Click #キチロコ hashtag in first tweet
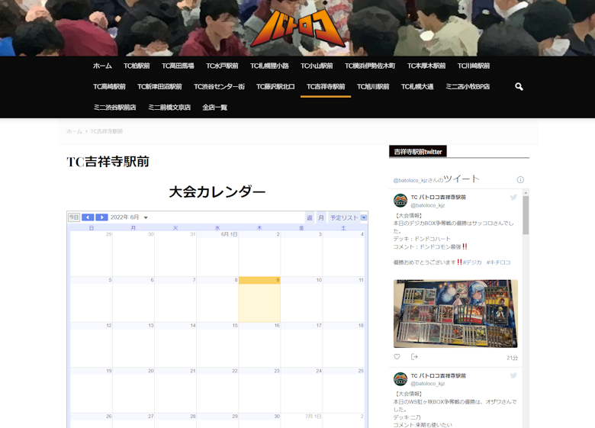The image size is (595, 428). coord(498,262)
